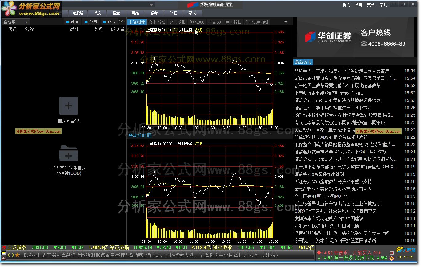The image size is (421, 267).
Task: Select the 最新资讯 news tab
Action: (x=303, y=62)
